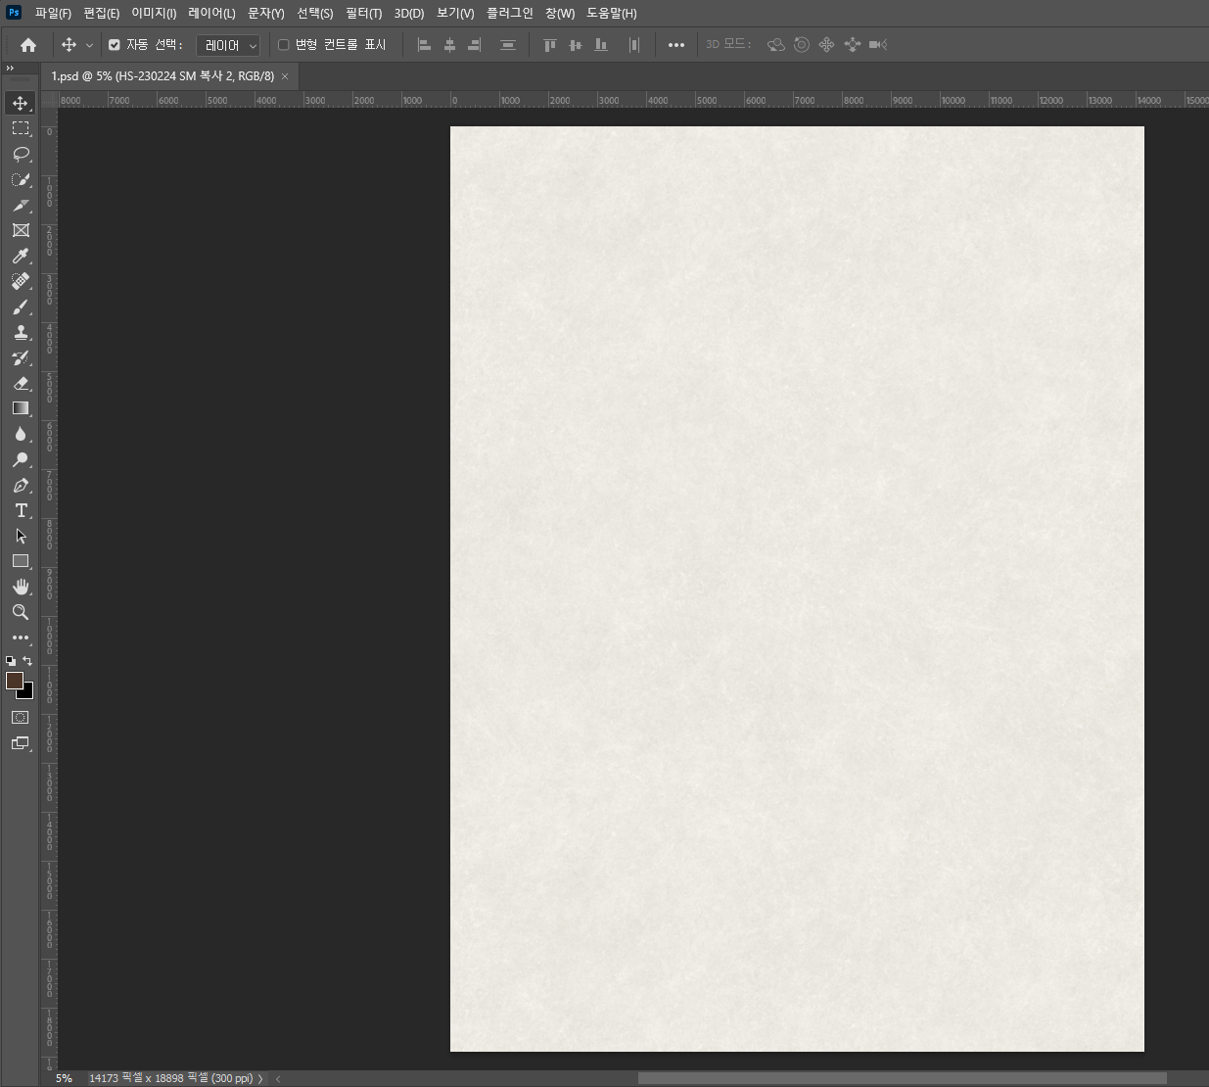Viewport: 1209px width, 1087px height.
Task: Open the 도움말(H) menu
Action: point(612,13)
